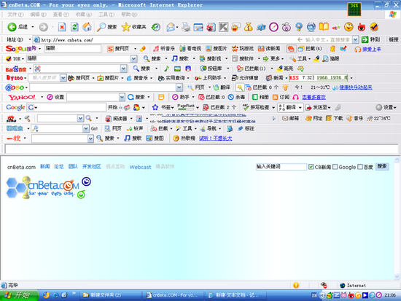Viewport: 401px width, 301px height.
Task: Click in the 输入关键词 keyword search field
Action: pos(281,167)
